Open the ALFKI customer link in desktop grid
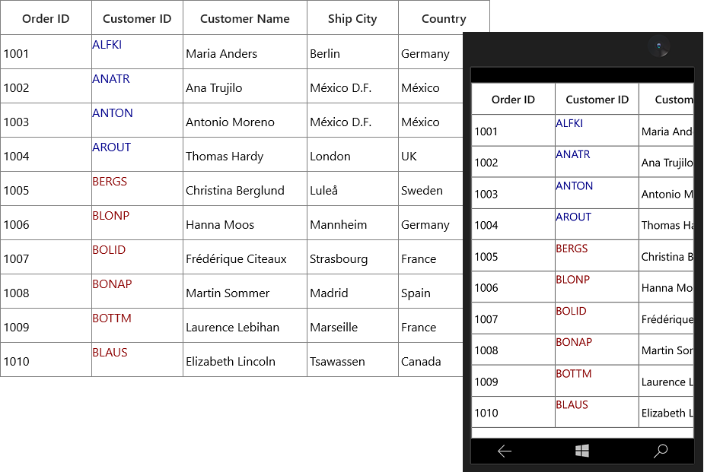This screenshot has width=704, height=472. (x=107, y=45)
